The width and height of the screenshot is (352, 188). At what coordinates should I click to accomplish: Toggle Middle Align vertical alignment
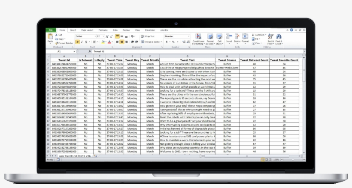tap(121, 36)
